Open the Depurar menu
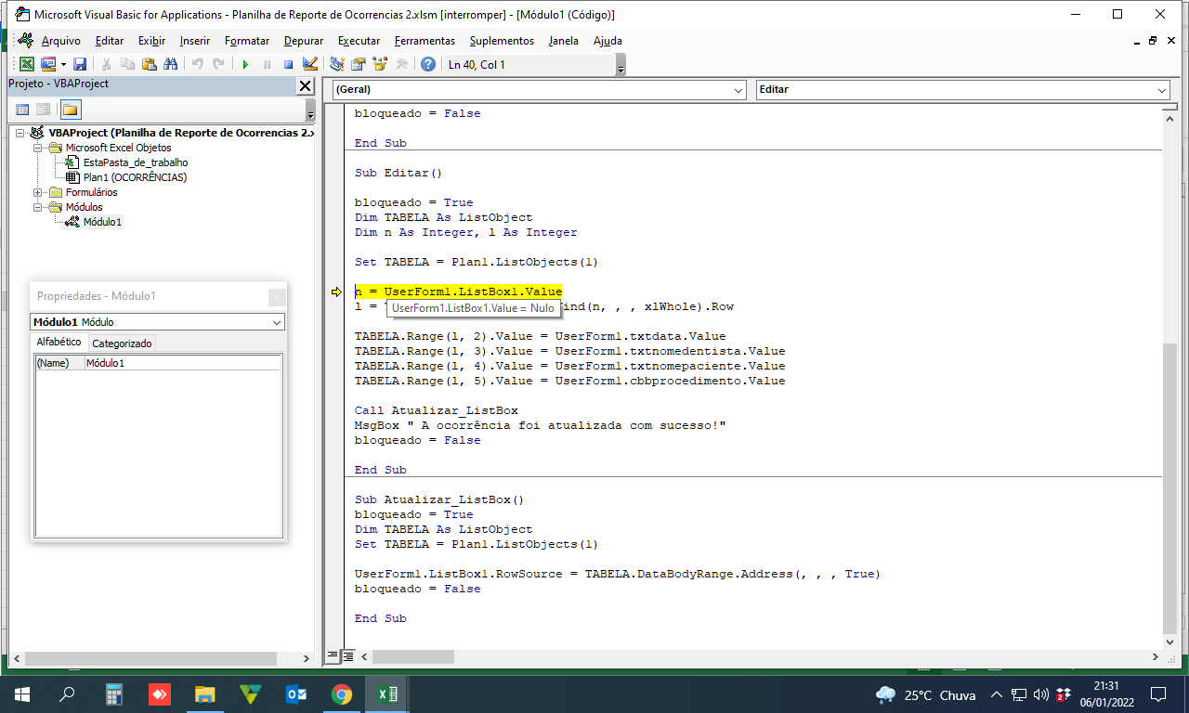 (x=304, y=41)
